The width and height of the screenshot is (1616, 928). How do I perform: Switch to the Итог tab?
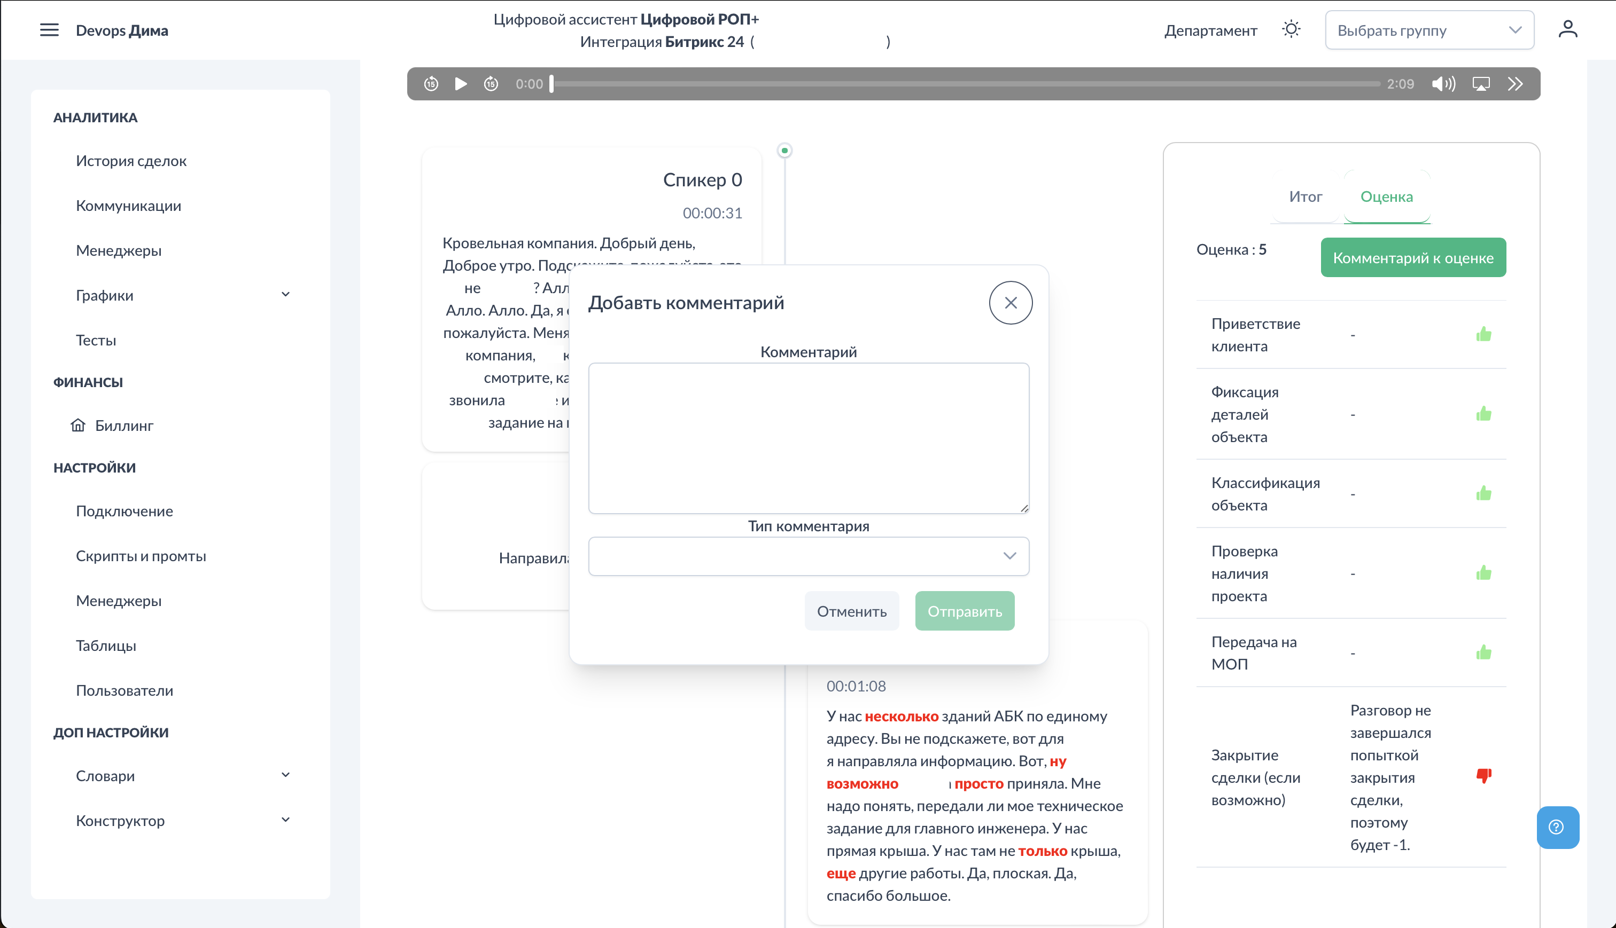coord(1305,196)
